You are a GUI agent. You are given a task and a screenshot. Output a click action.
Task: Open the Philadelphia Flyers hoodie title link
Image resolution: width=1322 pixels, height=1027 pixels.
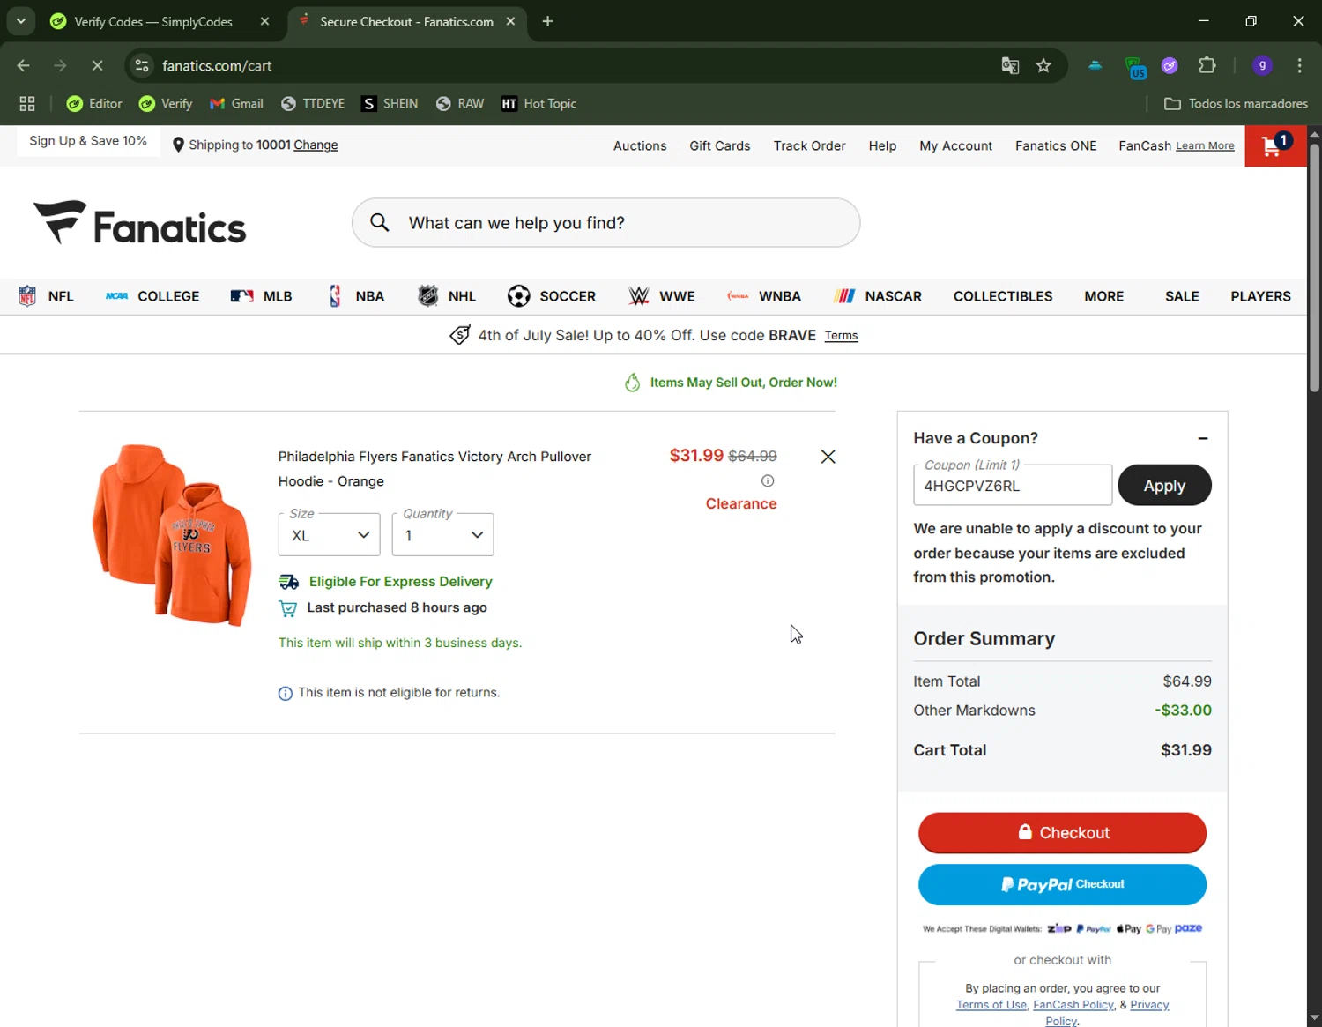point(434,469)
